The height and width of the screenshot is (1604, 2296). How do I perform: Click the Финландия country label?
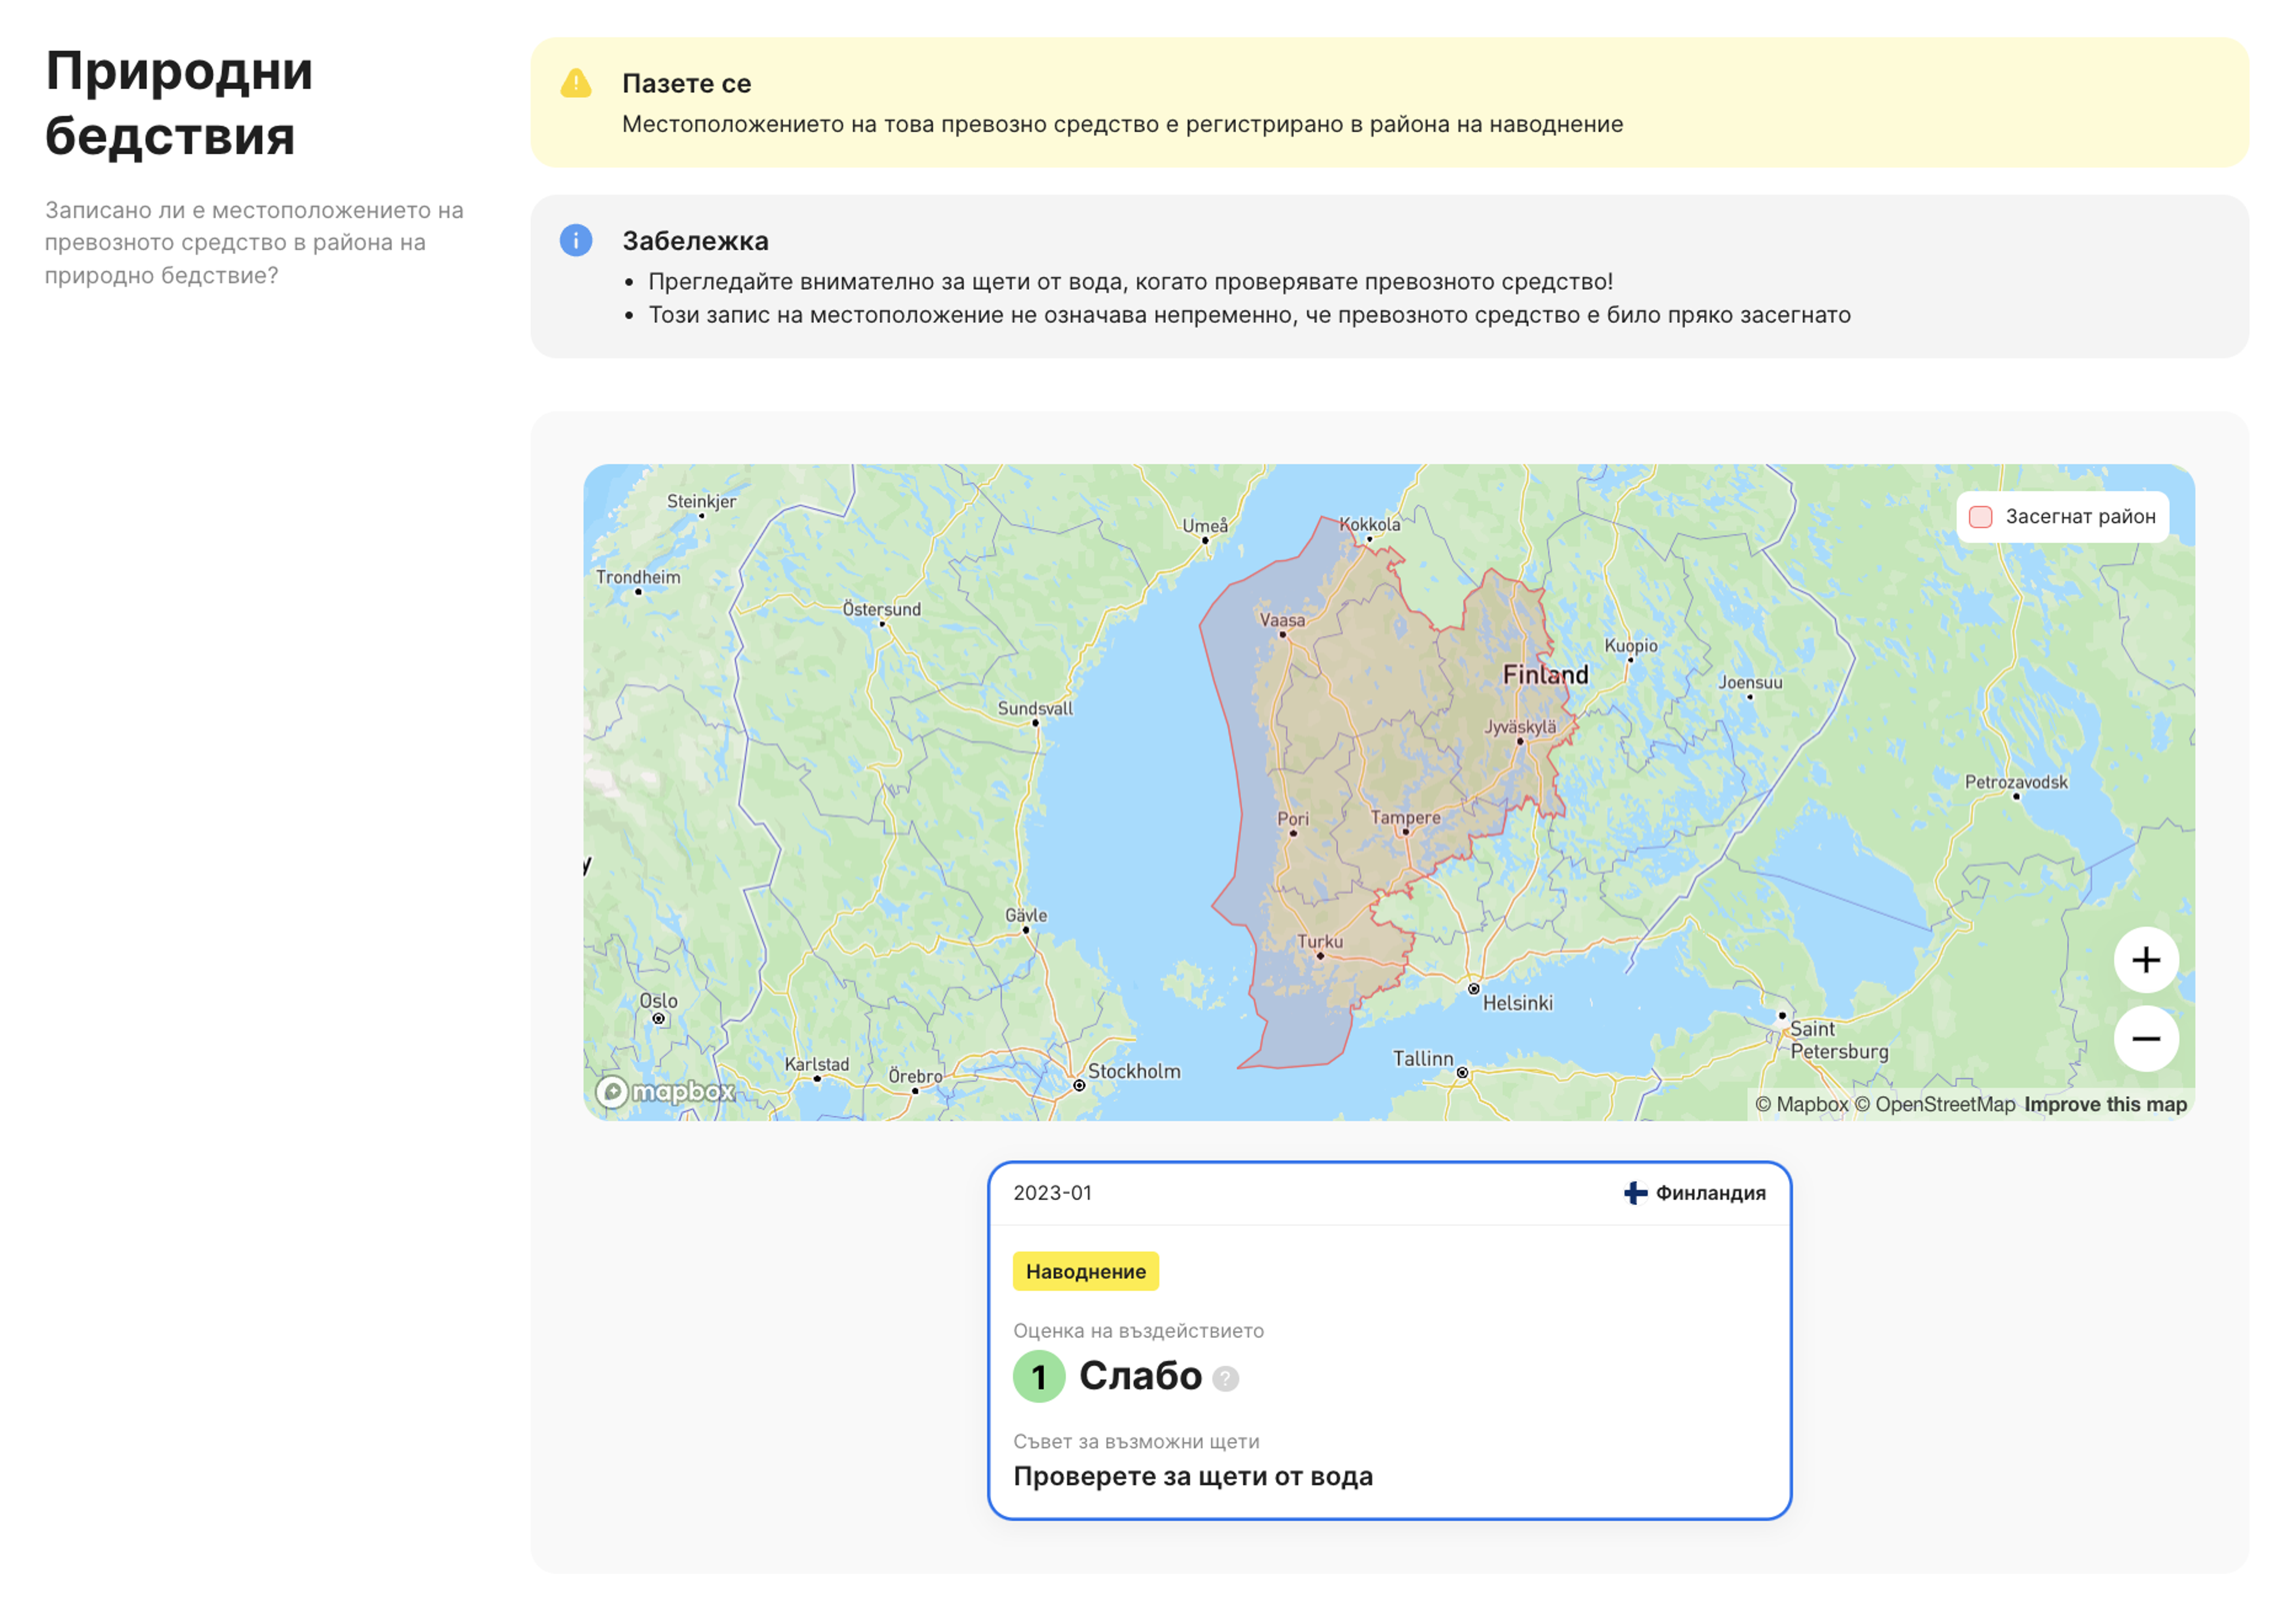point(1710,1193)
